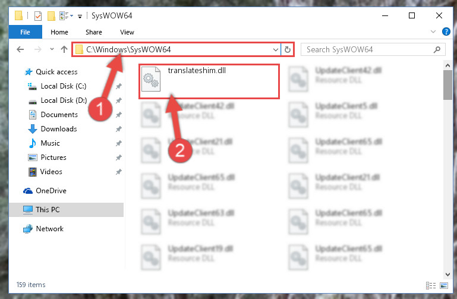Switch to large icons view button
Image resolution: width=457 pixels, height=299 pixels.
click(x=444, y=285)
